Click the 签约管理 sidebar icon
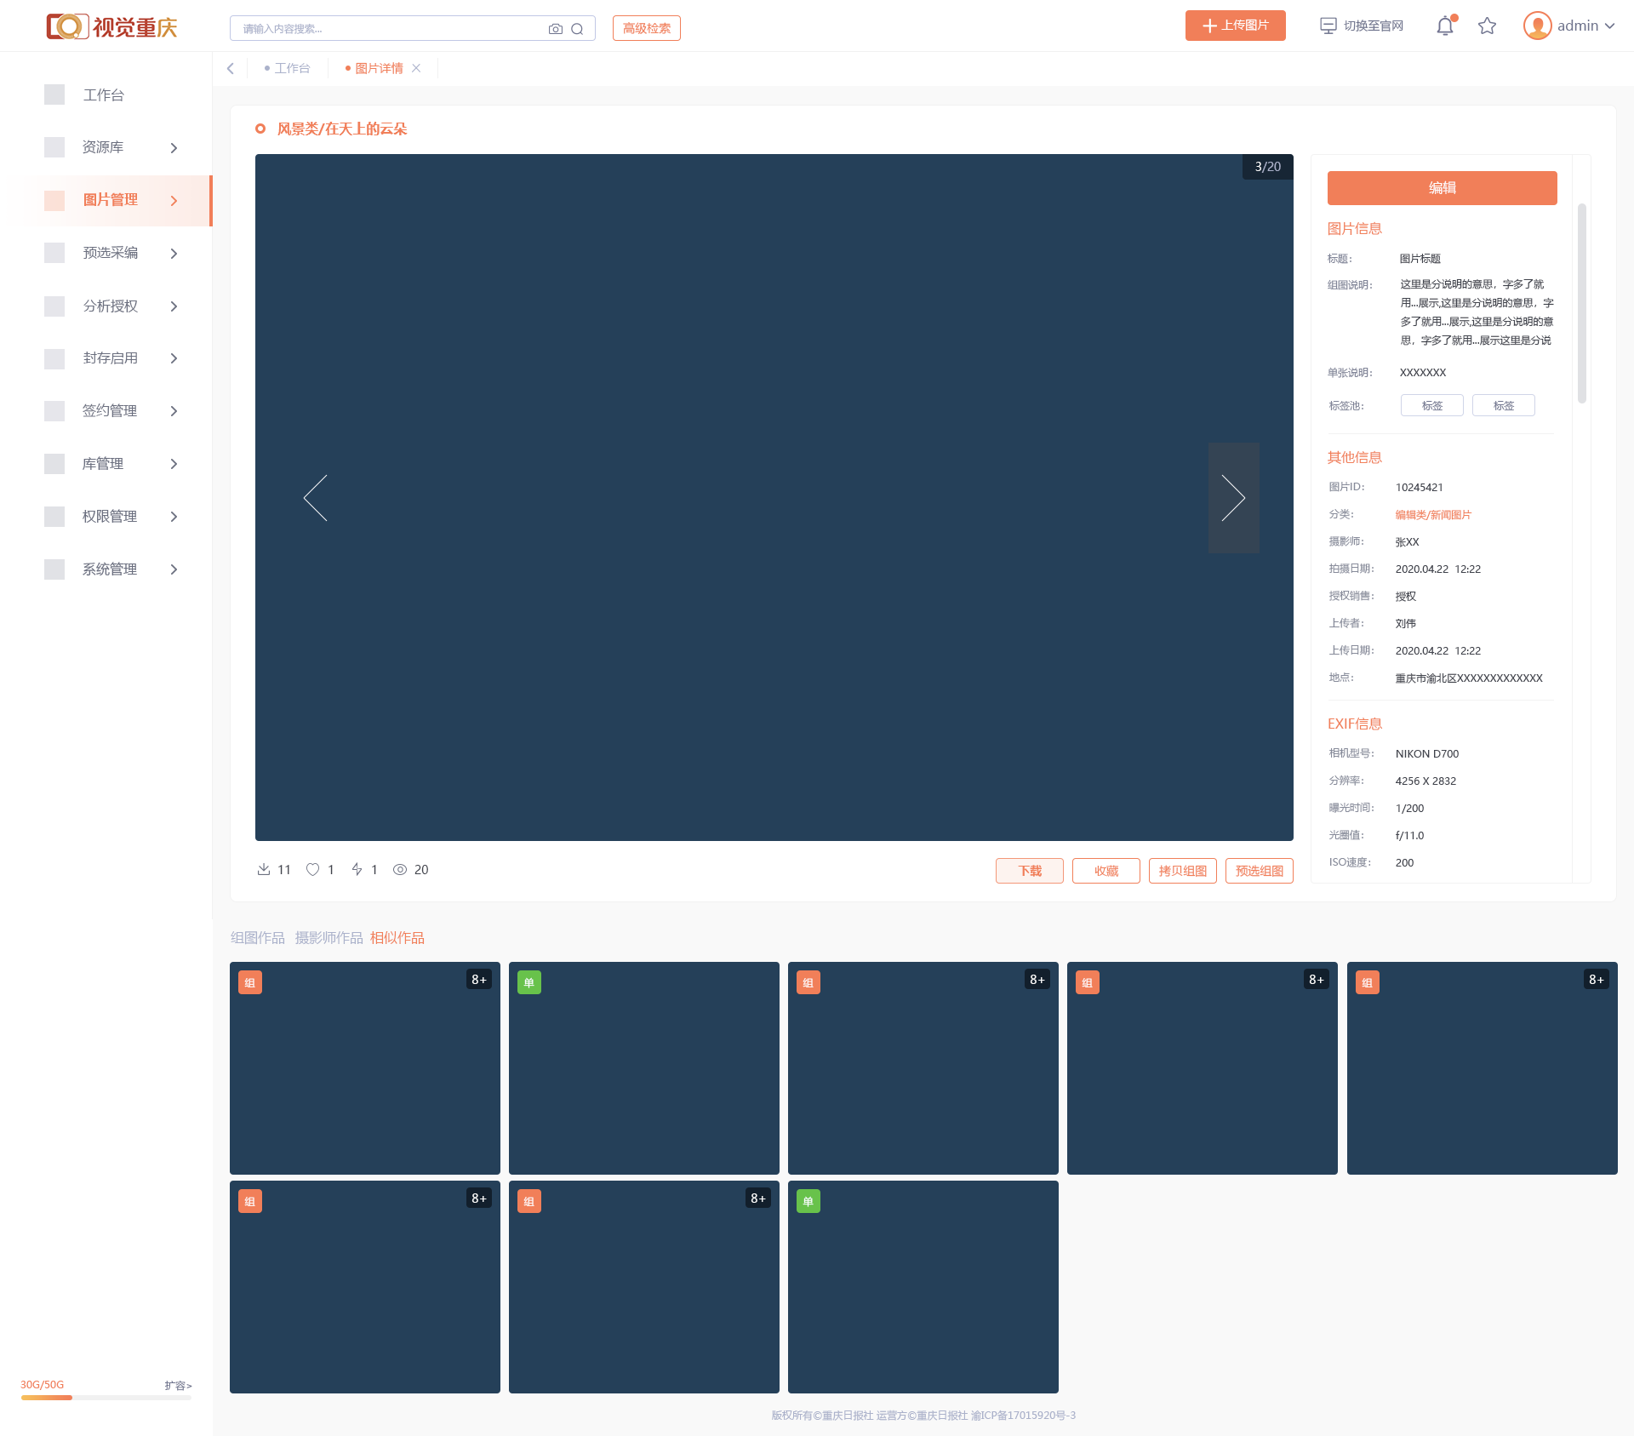The image size is (1634, 1436). [54, 411]
